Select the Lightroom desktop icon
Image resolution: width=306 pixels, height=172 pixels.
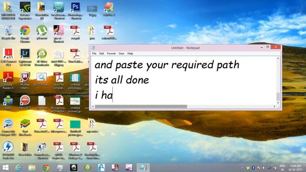coord(25,57)
